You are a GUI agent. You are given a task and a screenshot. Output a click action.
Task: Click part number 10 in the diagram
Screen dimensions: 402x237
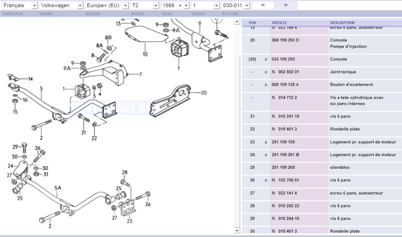pos(145,54)
